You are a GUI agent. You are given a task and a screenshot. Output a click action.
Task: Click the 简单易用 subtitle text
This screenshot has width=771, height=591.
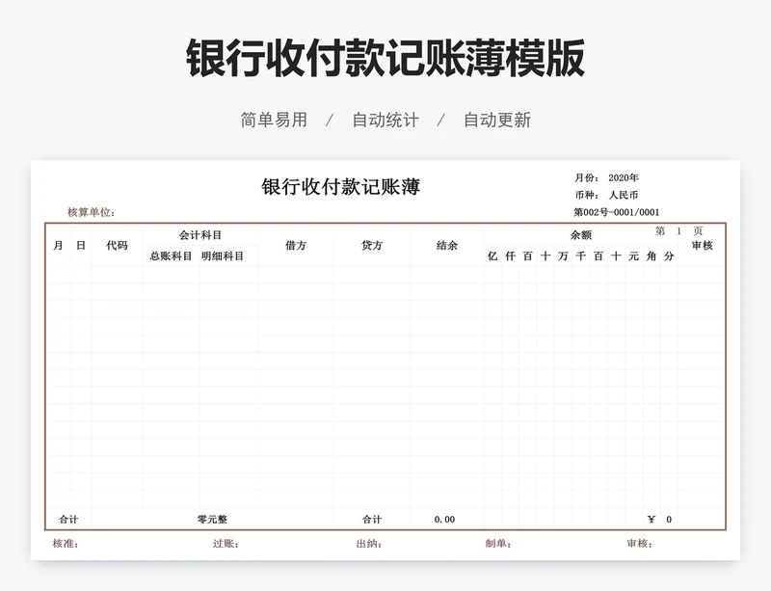tap(274, 121)
